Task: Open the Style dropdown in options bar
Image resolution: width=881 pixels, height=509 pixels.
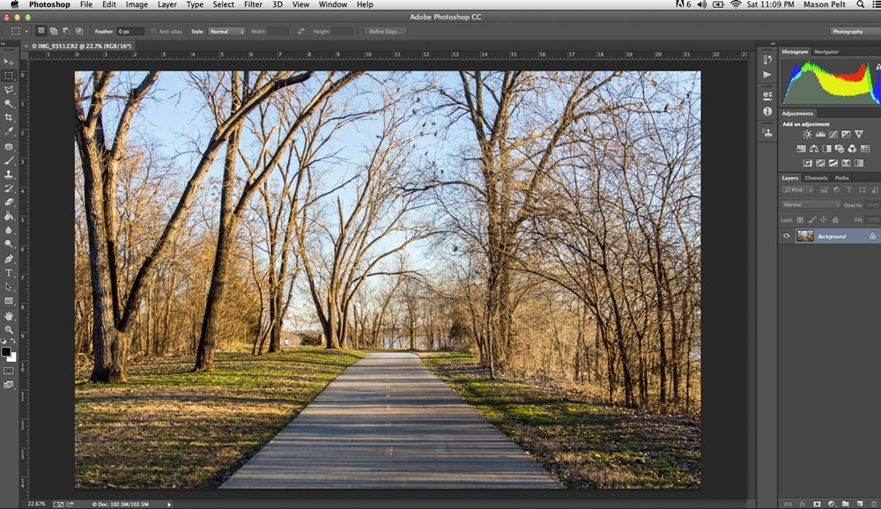Action: pyautogui.click(x=226, y=32)
